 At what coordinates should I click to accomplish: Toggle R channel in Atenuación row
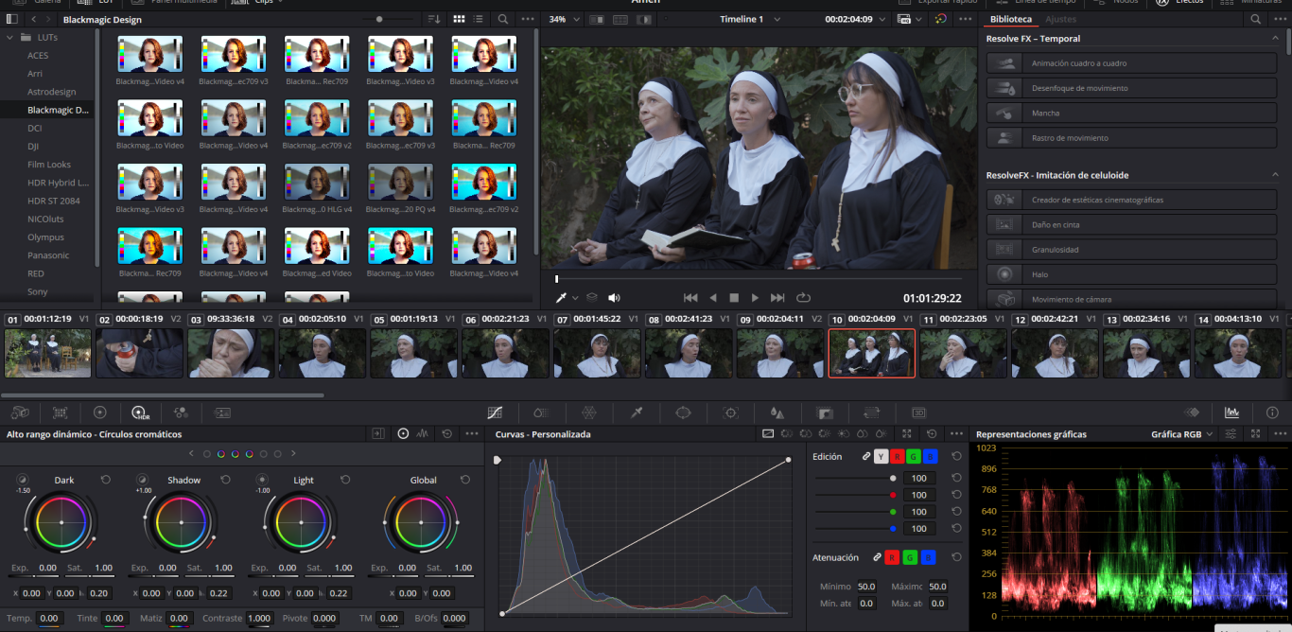click(892, 557)
